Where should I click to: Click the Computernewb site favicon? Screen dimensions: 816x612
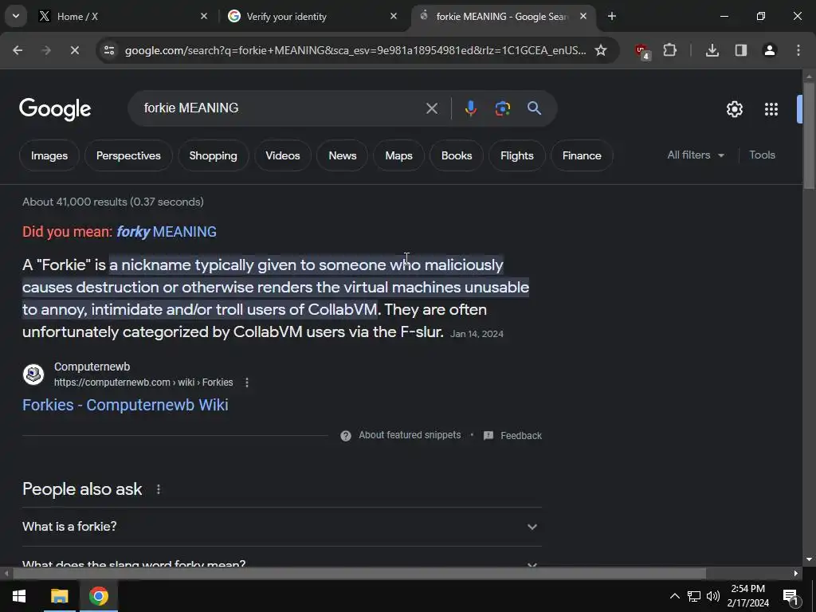(33, 375)
